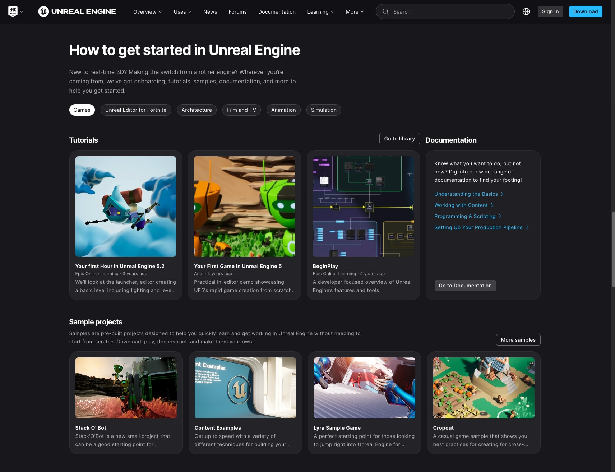
Task: Open the Lyra Sample Game thumbnail
Action: click(x=365, y=388)
